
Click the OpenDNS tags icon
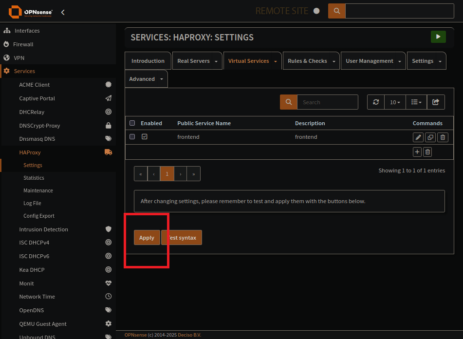point(109,310)
